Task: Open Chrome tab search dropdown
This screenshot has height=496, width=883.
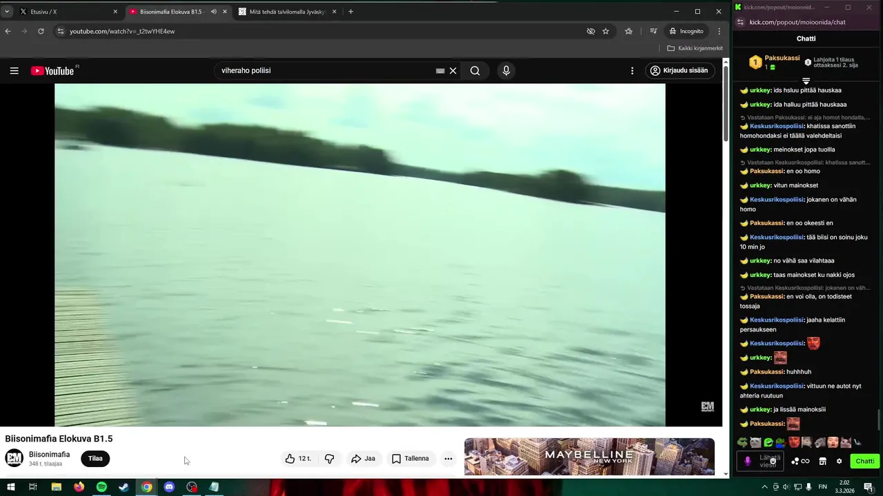Action: coord(7,12)
